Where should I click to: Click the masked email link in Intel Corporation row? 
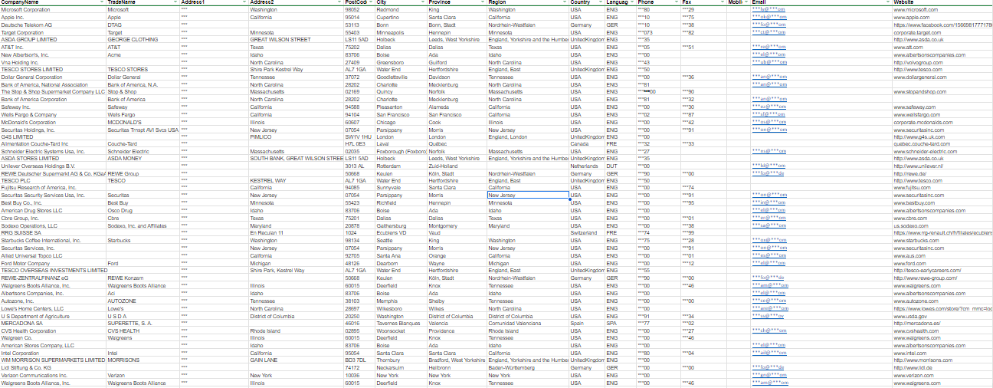tap(769, 353)
